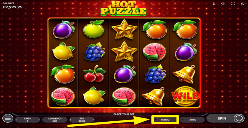Select the Currency EUR field
The image size is (248, 128).
(x=55, y=120)
